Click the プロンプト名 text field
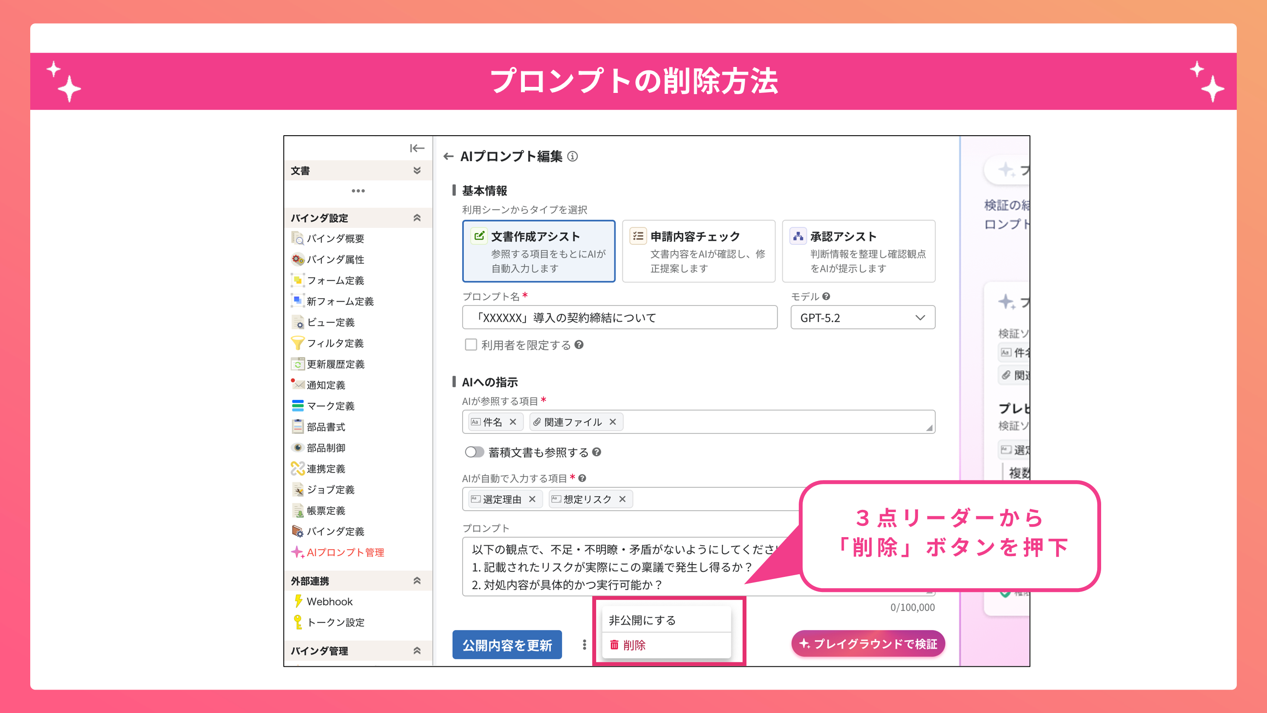 click(x=620, y=317)
